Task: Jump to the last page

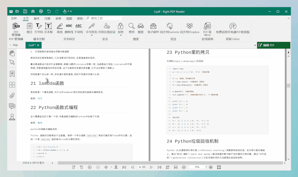Action: pos(159,167)
